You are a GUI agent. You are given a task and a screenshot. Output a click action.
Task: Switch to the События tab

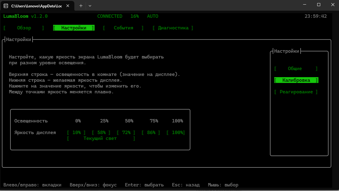pos(123,28)
